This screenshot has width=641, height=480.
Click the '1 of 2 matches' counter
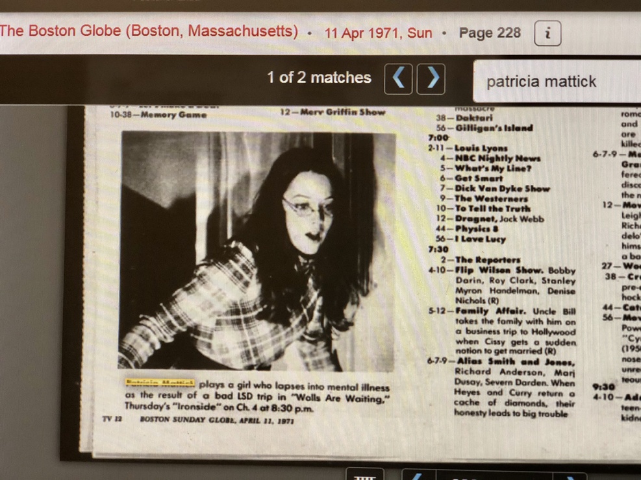pyautogui.click(x=319, y=78)
